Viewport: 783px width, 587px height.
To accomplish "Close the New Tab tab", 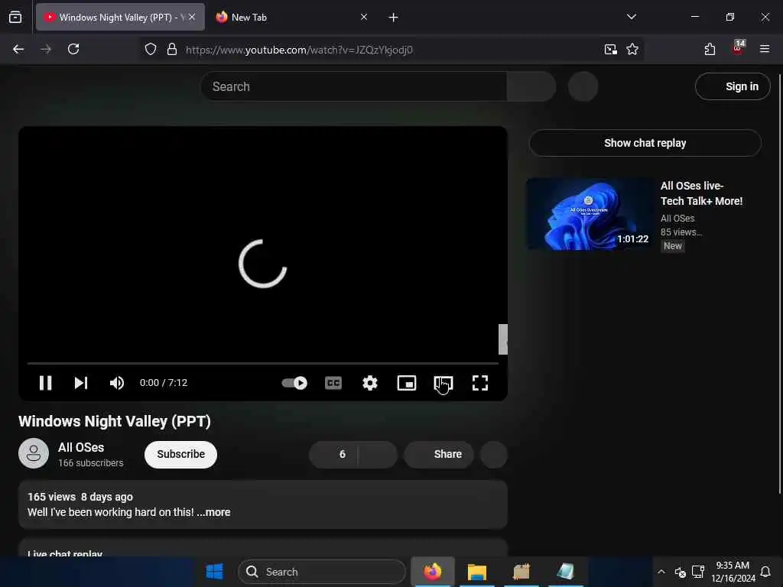I will [364, 17].
